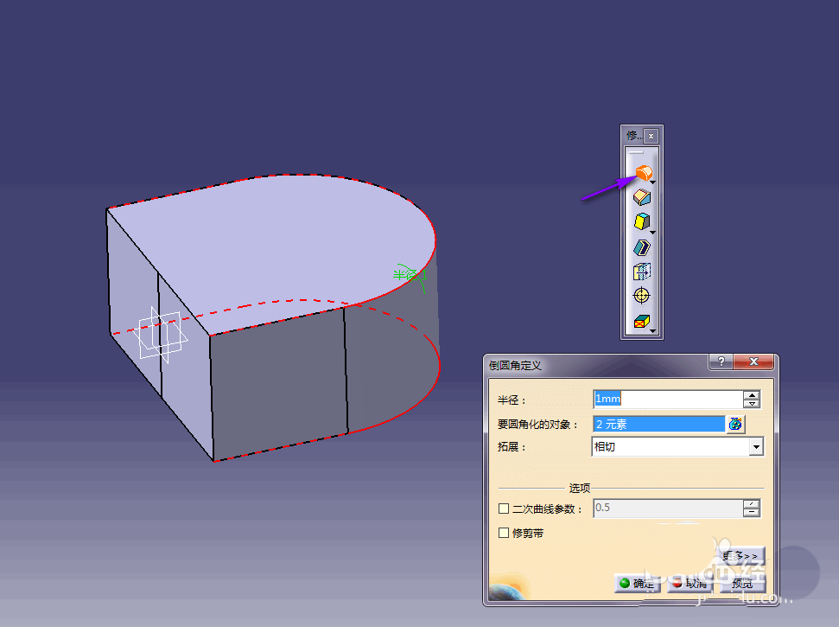Select the Draft Angle tool icon
Screen dimensions: 839x627
[x=641, y=221]
